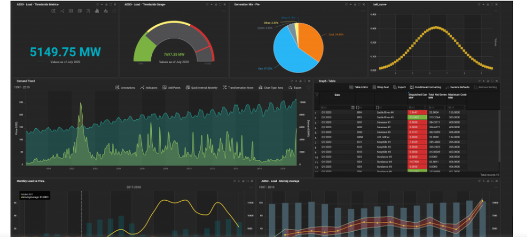Open bell_curve panel options menu dots

coord(495,11)
